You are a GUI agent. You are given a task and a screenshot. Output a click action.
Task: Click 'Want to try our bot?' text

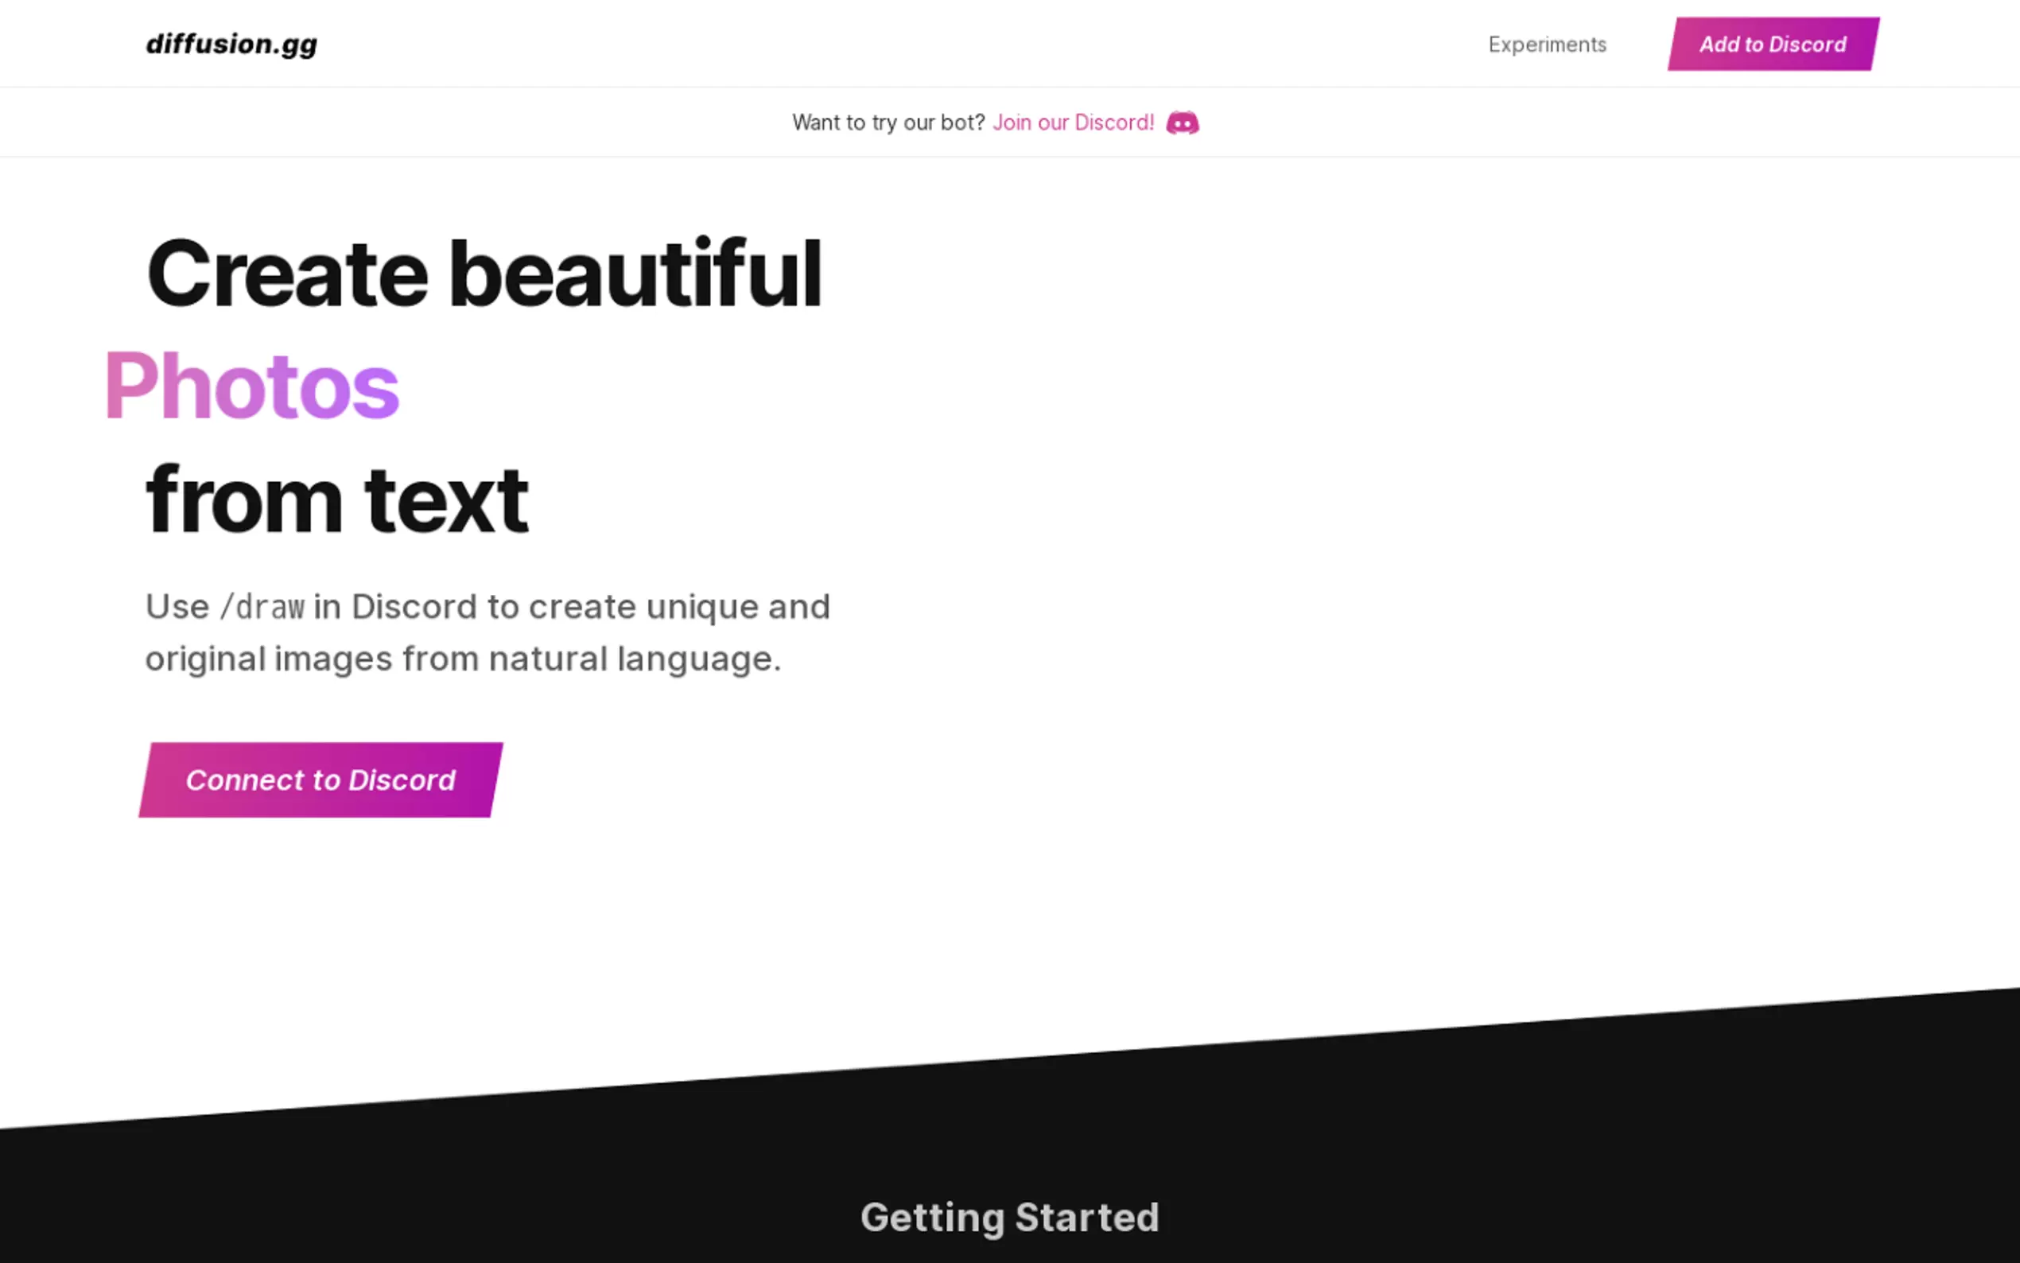[x=888, y=122]
